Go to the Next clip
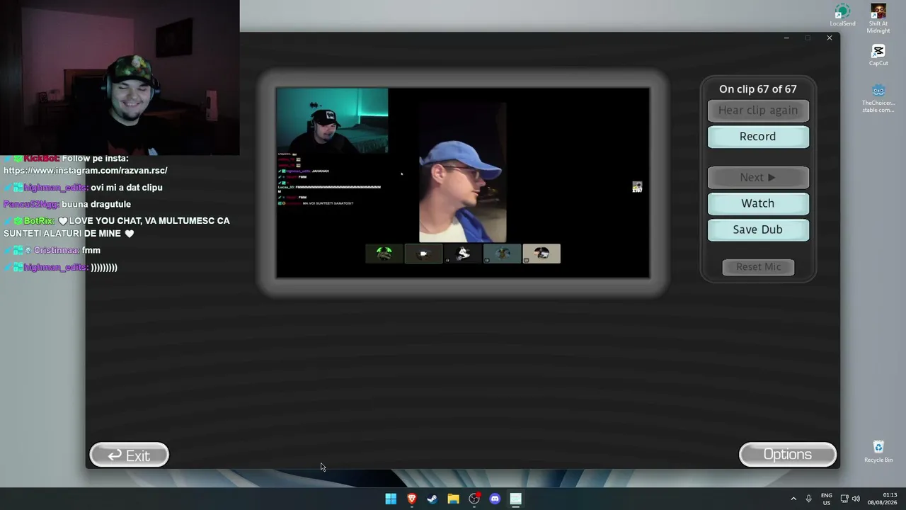The height and width of the screenshot is (510, 906). (x=758, y=177)
